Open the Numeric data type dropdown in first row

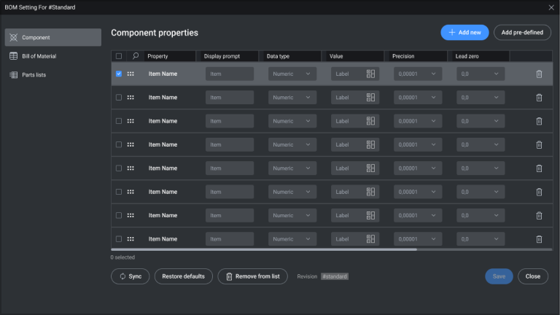tap(292, 74)
